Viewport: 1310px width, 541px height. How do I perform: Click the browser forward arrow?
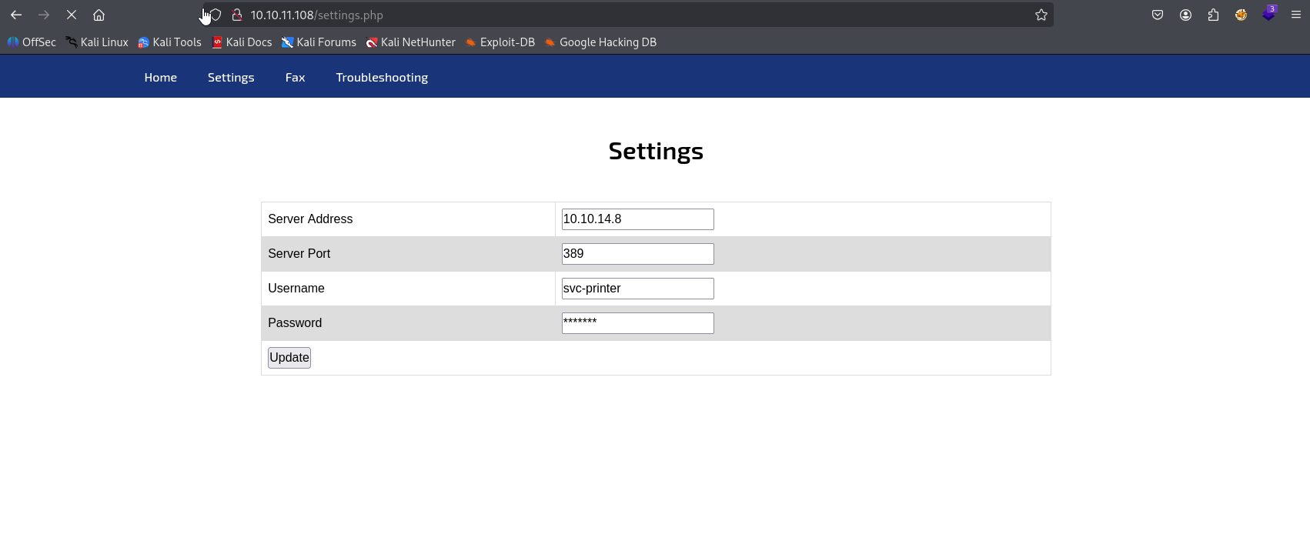pos(44,15)
